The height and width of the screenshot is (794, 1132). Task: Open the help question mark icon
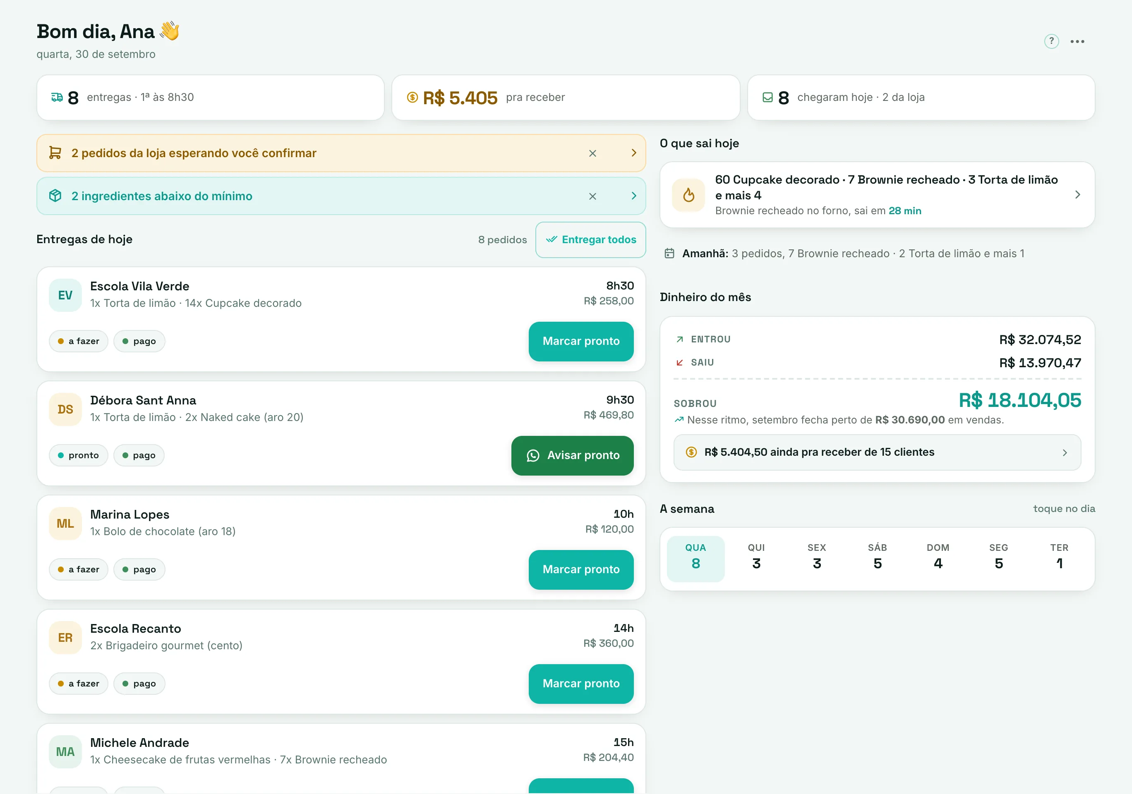click(x=1051, y=41)
